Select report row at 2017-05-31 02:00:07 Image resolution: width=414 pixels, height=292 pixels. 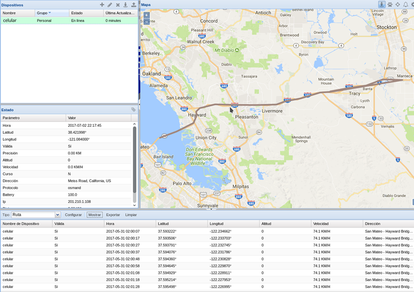[x=208, y=231]
